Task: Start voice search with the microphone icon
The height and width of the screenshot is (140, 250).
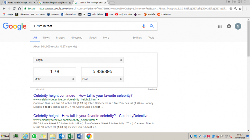Action: click(x=144, y=26)
